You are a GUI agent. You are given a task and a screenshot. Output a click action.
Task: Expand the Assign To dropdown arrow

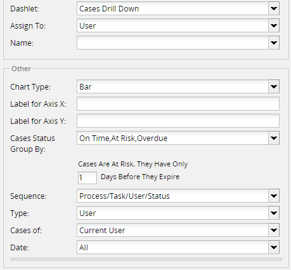coord(274,25)
